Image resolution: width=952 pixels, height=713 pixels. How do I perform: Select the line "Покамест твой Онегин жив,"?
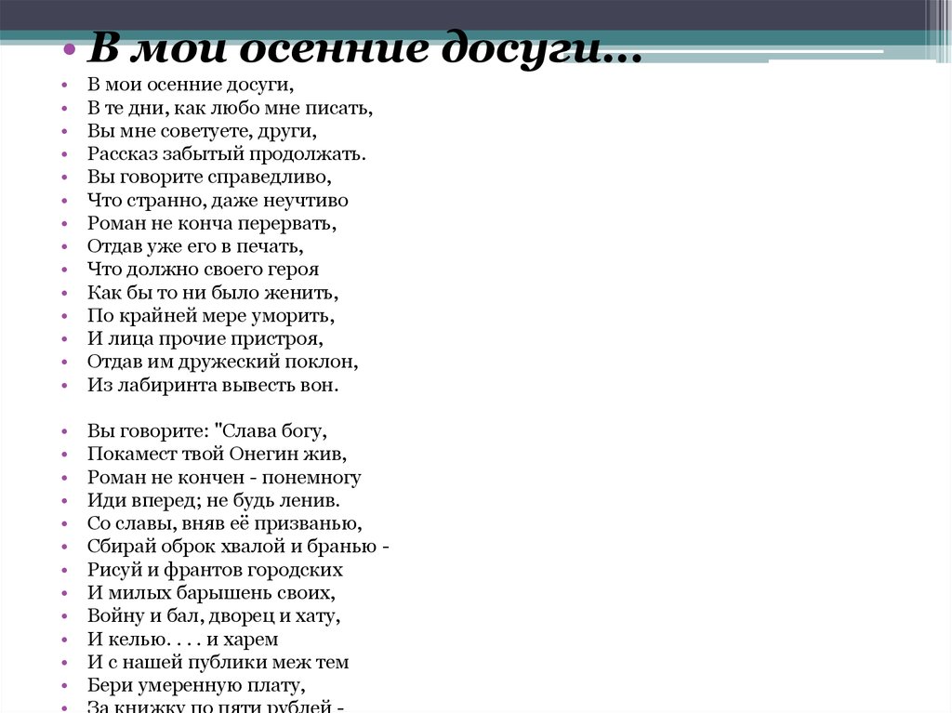click(x=217, y=455)
